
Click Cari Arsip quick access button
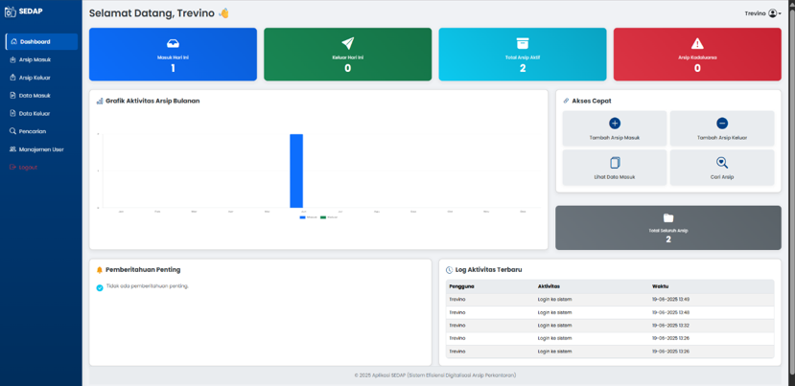click(722, 168)
